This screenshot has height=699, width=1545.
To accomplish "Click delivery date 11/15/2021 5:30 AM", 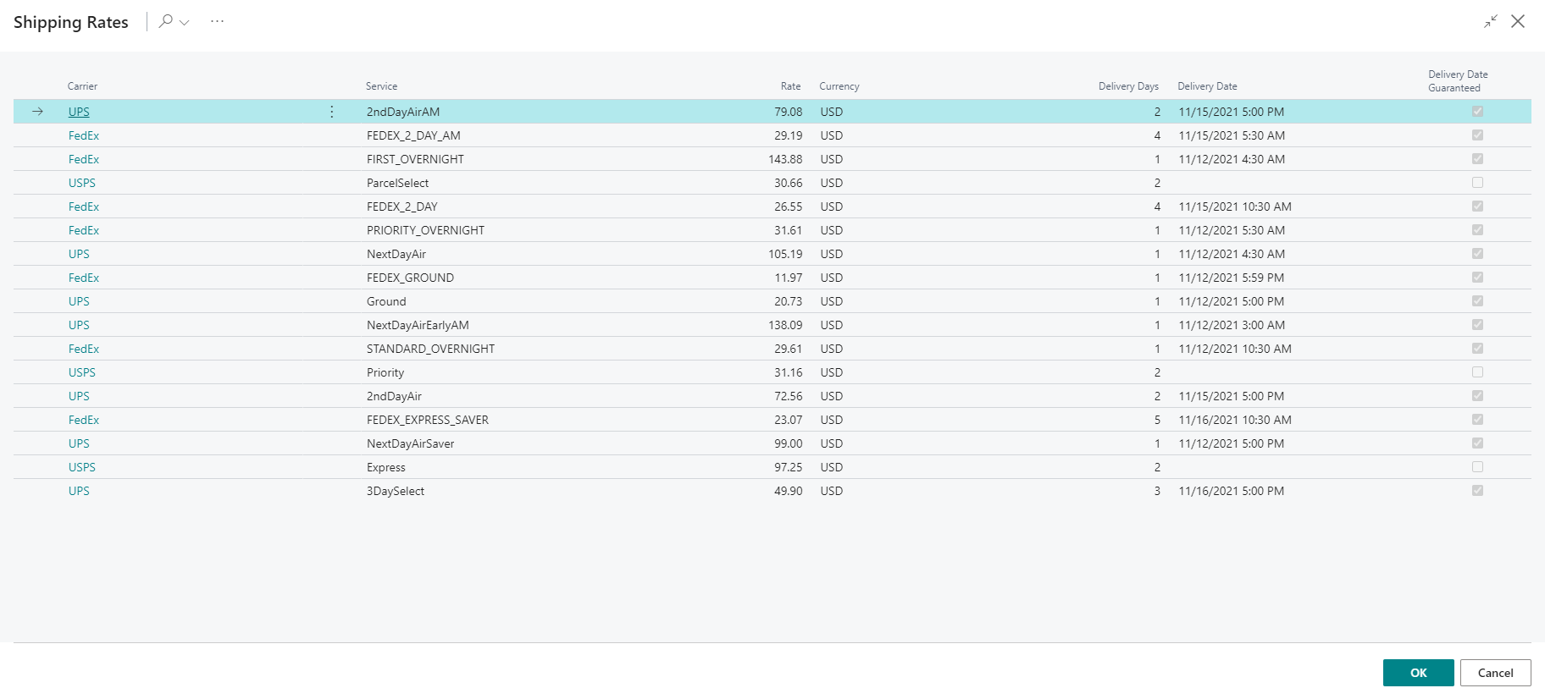I will pyautogui.click(x=1232, y=135).
